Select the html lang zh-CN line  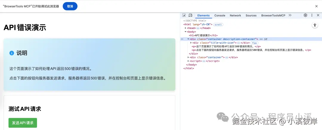tap(198, 24)
